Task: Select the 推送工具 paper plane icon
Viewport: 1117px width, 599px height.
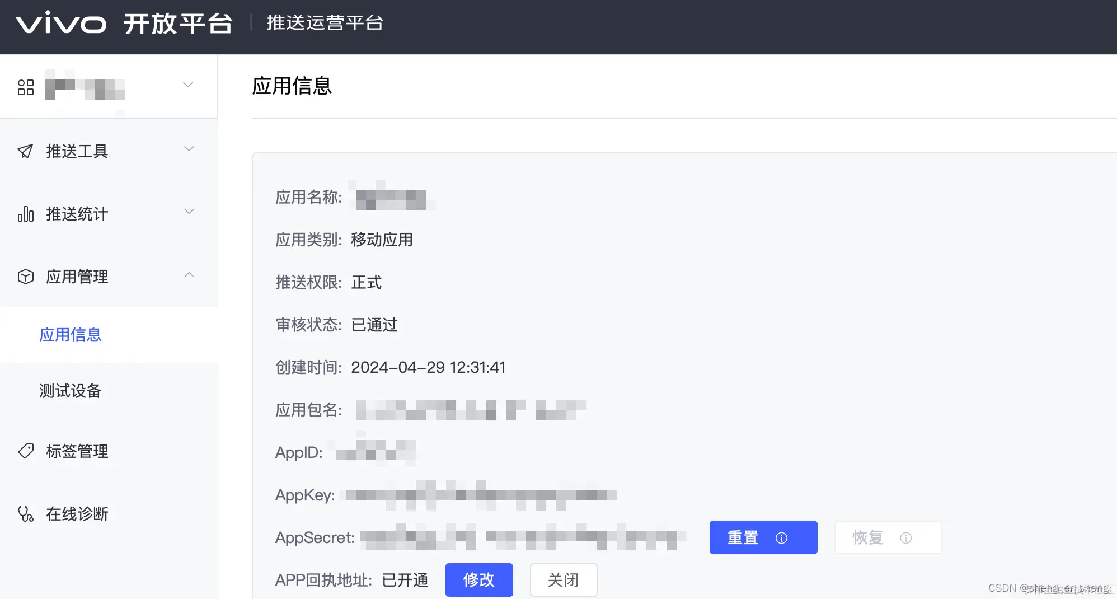Action: (x=25, y=150)
